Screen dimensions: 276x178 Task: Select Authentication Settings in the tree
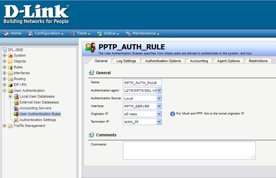(x=38, y=120)
